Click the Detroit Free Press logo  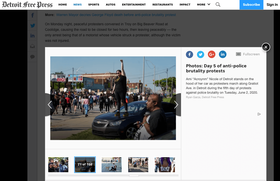(x=27, y=5)
